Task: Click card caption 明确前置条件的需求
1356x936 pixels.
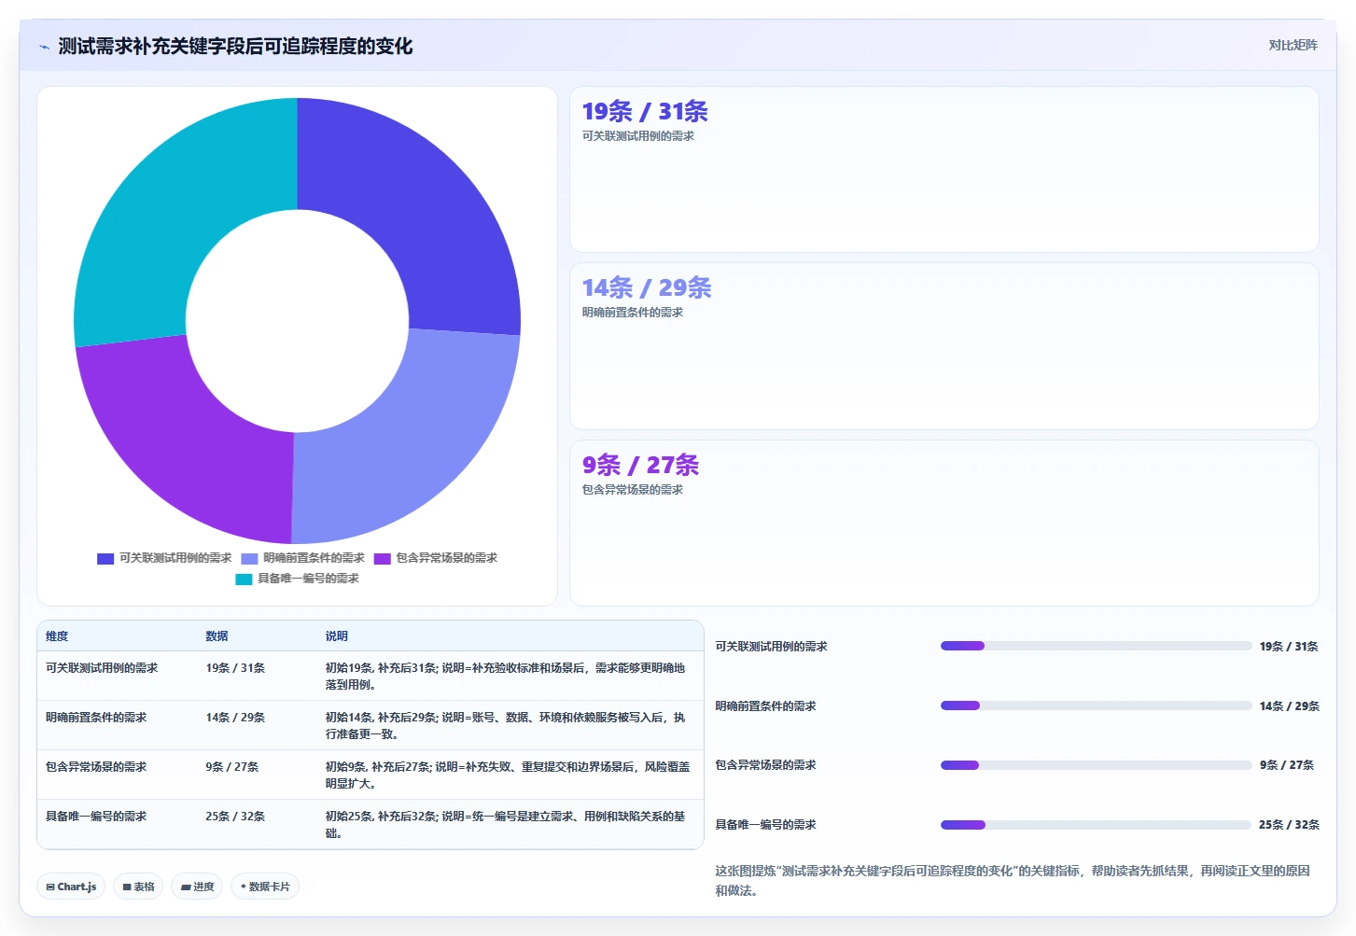Action: [633, 313]
